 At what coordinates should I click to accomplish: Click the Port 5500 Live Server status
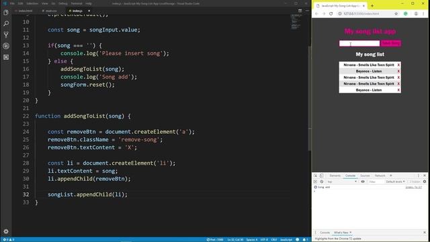click(x=215, y=239)
